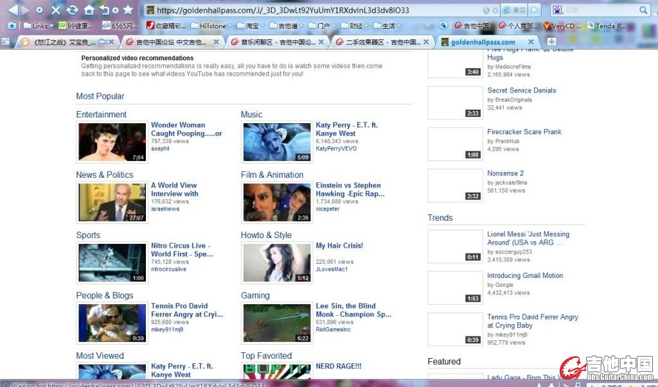This screenshot has height=387, width=658.
Task: Open the 99健康 bookmark
Action: [76, 26]
